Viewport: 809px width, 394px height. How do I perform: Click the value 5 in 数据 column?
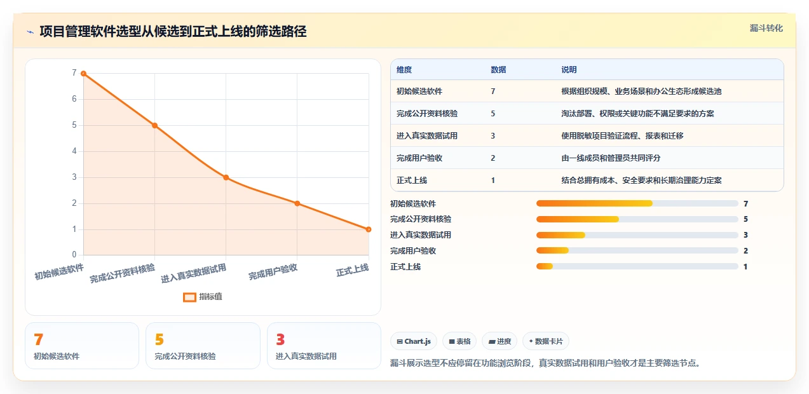coord(493,114)
